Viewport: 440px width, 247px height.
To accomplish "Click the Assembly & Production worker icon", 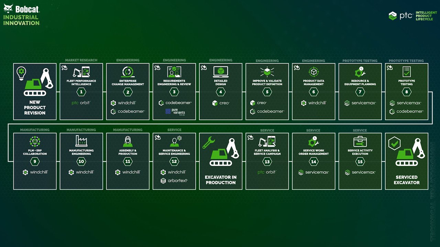I will pyautogui.click(x=128, y=141).
